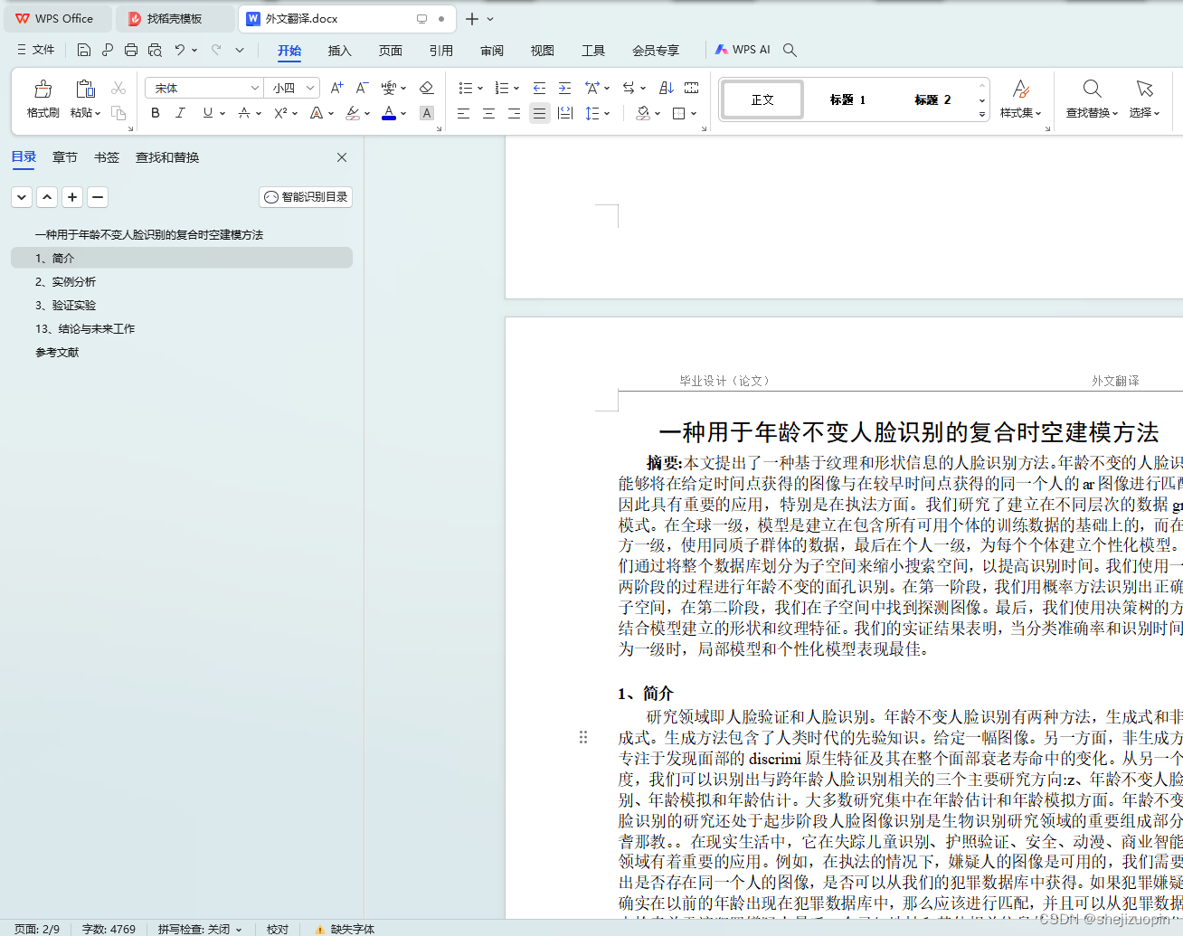Toggle Justify alignment
This screenshot has width=1183, height=936.
(539, 113)
